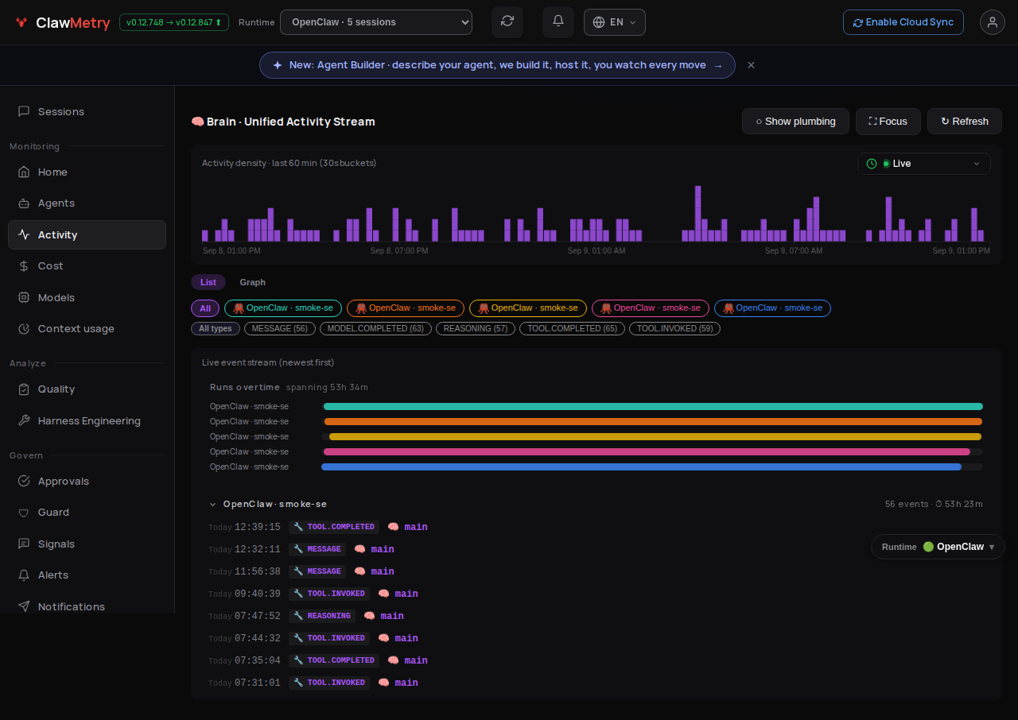Toggle Show plumbing
The image size is (1018, 720).
795,122
